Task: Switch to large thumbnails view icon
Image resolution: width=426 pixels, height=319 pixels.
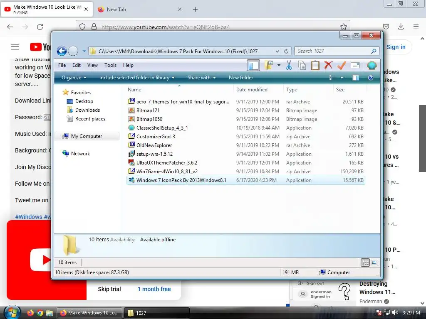Action: 374,263
